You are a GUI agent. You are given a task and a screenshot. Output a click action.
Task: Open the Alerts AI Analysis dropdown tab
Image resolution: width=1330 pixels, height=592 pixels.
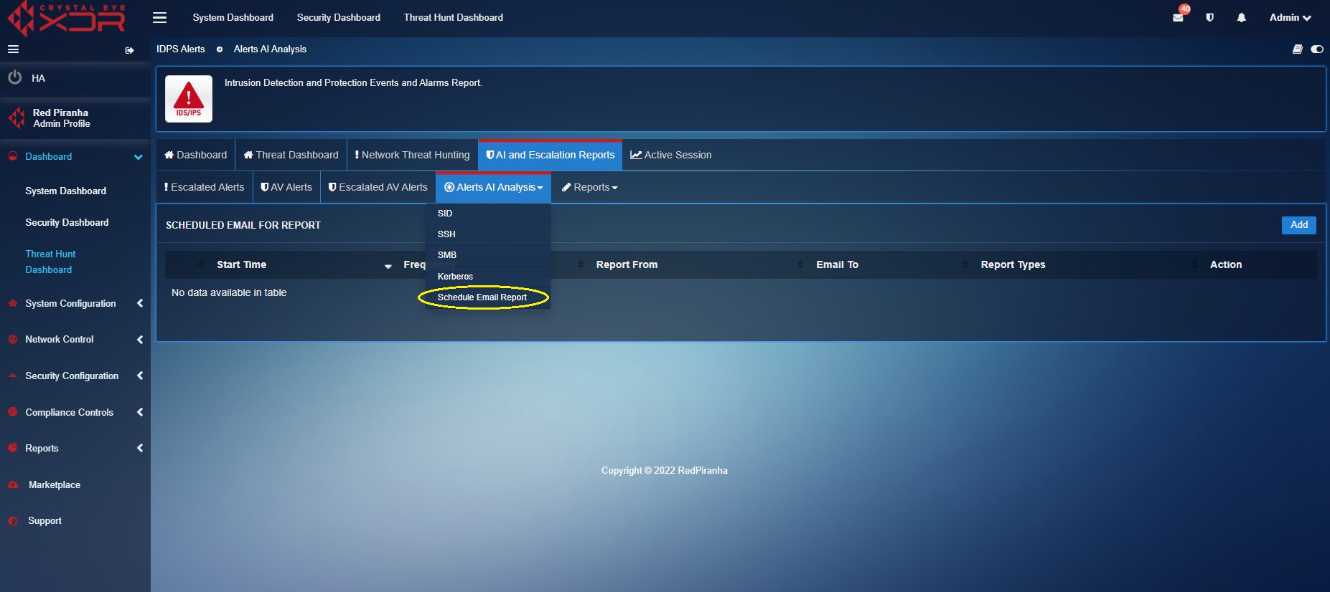(x=493, y=187)
